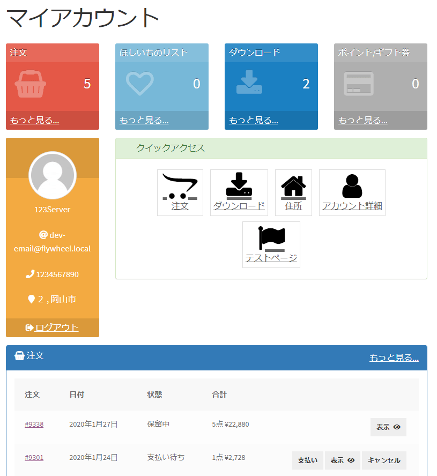Click the 123Server username text
Screen dimensions: 437x476
coord(52,210)
